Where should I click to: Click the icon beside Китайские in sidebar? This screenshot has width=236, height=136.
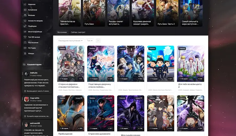[25, 10]
